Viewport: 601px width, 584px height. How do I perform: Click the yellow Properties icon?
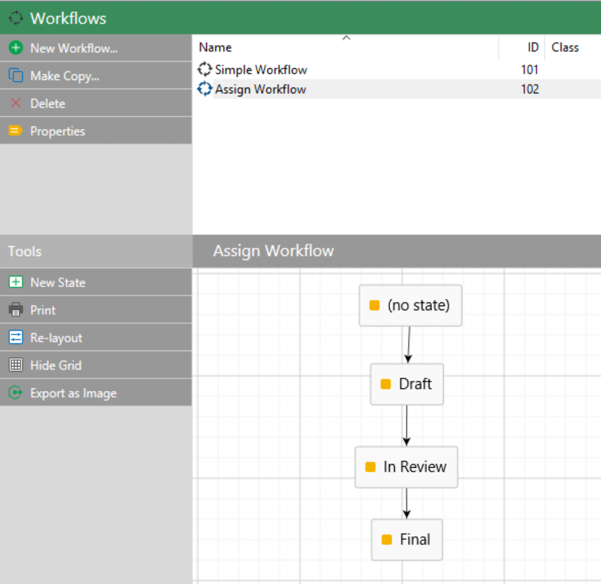point(16,131)
